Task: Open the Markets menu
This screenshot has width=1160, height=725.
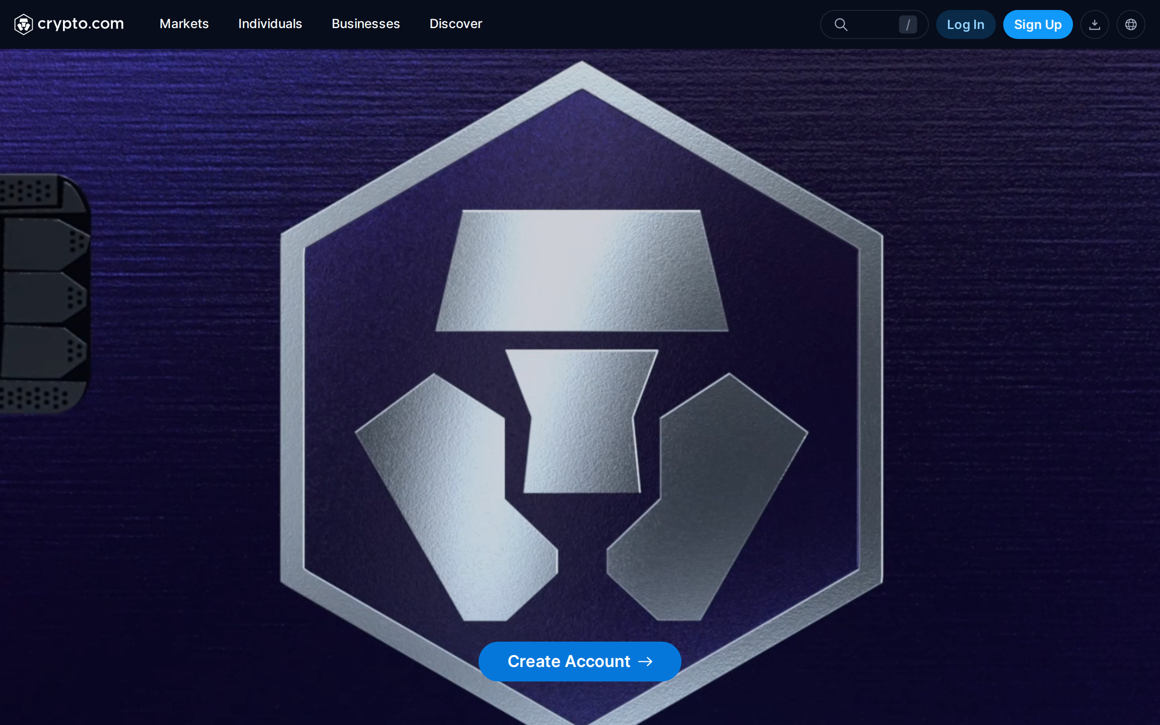Action: click(x=184, y=24)
